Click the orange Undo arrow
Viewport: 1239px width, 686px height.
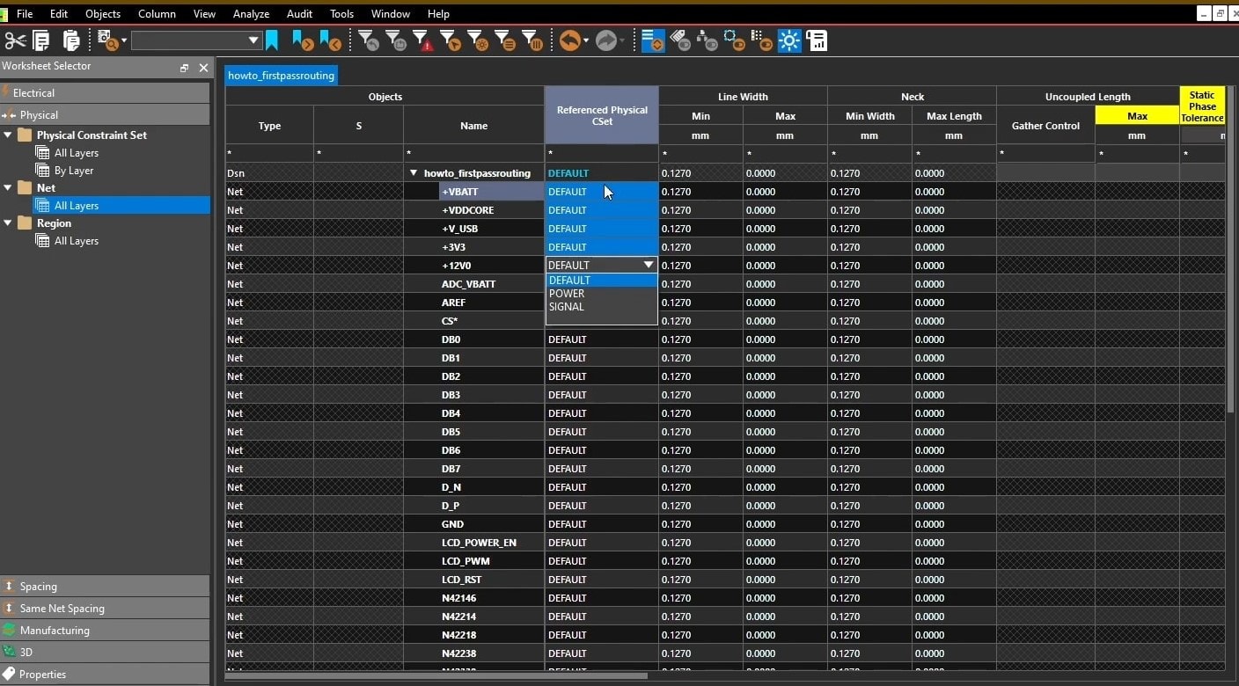pyautogui.click(x=570, y=40)
